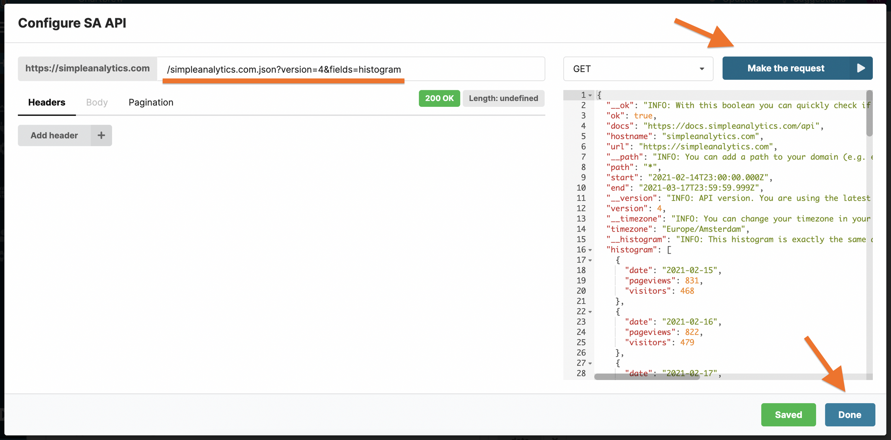Click the plus icon to add a header

[x=101, y=135]
